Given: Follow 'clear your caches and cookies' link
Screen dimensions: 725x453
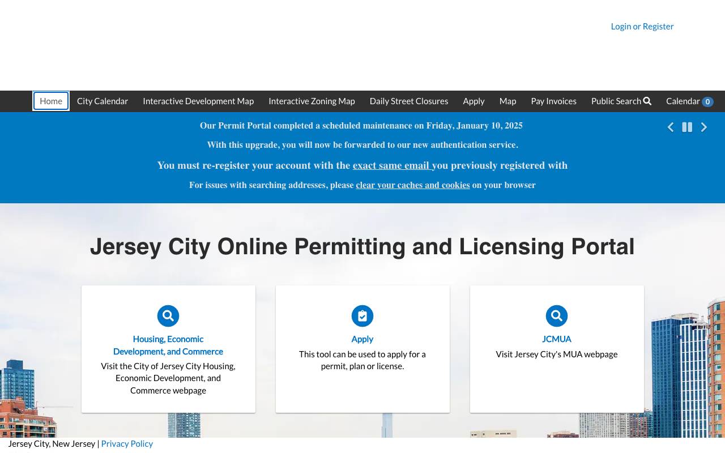Looking at the screenshot, I should [x=413, y=185].
